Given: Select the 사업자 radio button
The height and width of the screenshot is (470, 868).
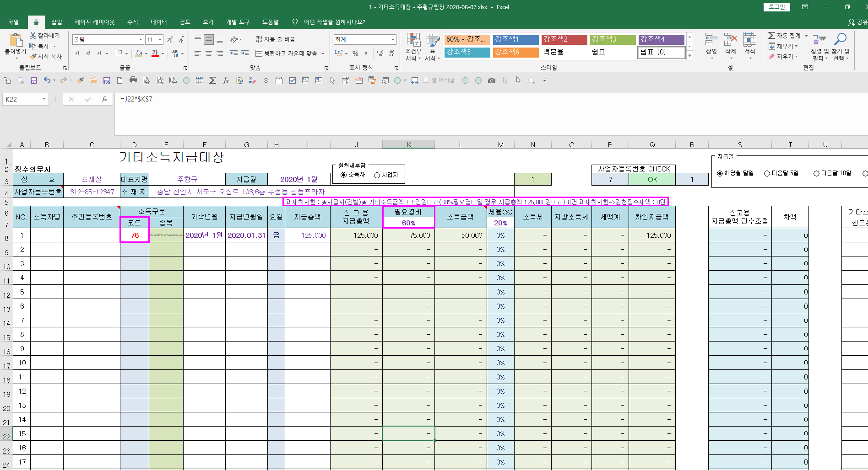Looking at the screenshot, I should point(377,175).
